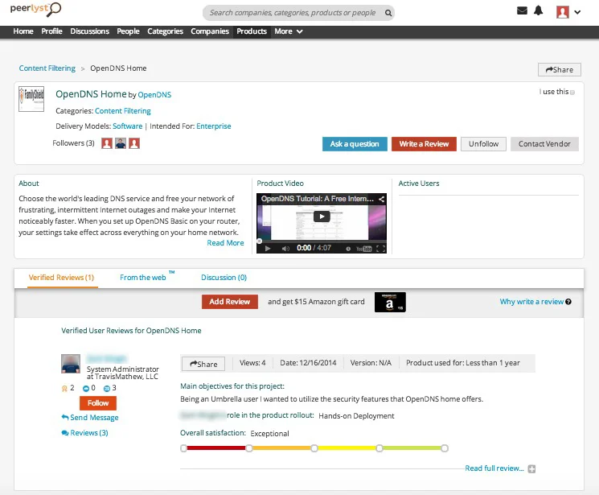
Task: Click the reviewer badge count icon
Action: coord(64,389)
